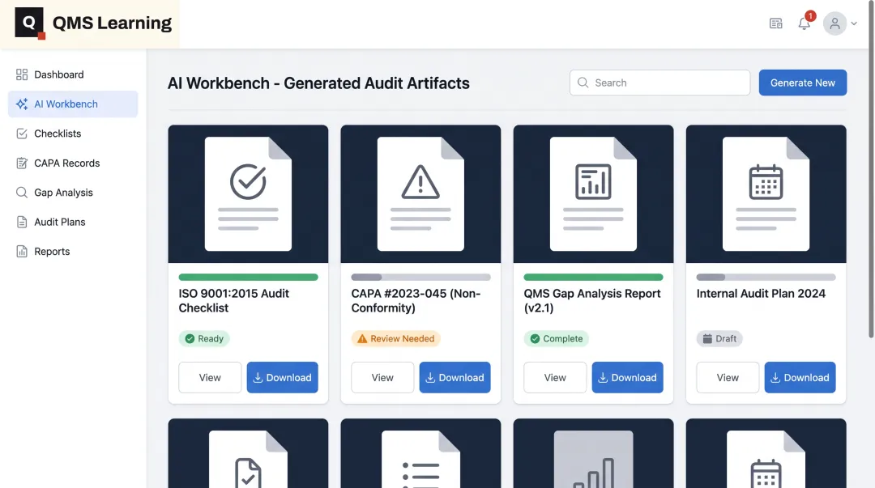This screenshot has height=488, width=875.
Task: Open second-row document-check artifact thumbnail
Action: [249, 453]
